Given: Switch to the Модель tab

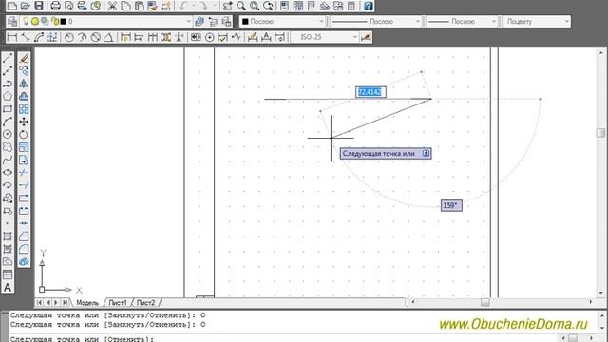Looking at the screenshot, I should pos(87,302).
